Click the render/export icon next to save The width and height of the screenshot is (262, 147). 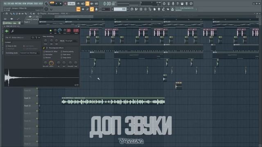[187, 4]
